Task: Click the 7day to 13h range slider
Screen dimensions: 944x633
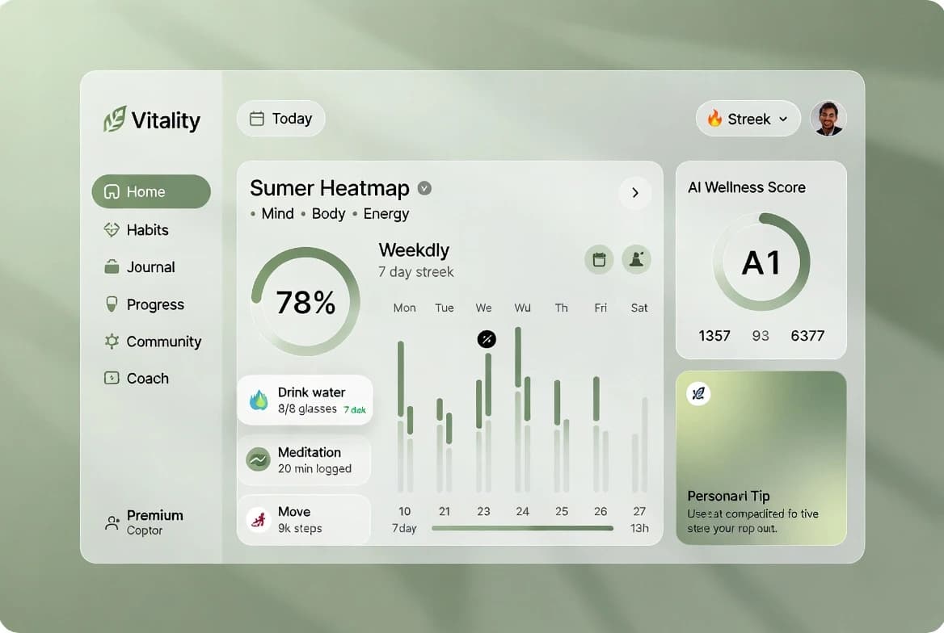Action: (522, 528)
